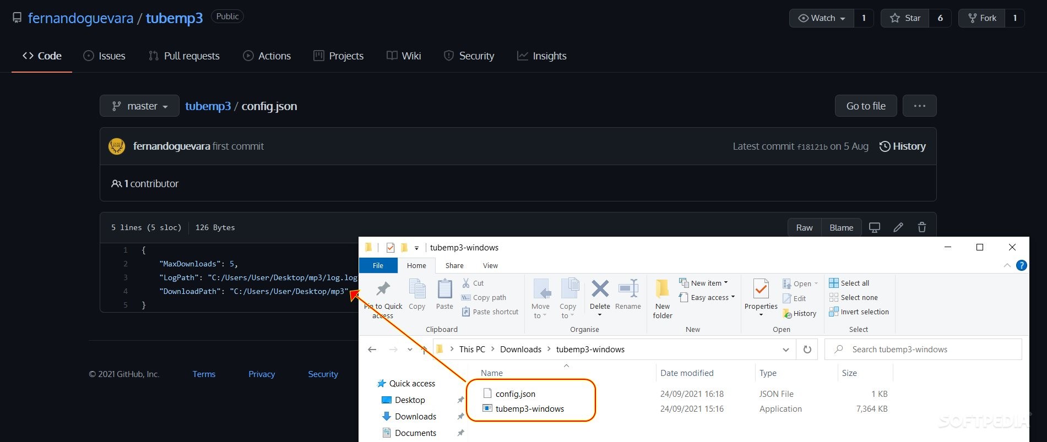Open the file History link
The width and height of the screenshot is (1047, 442).
coord(903,146)
